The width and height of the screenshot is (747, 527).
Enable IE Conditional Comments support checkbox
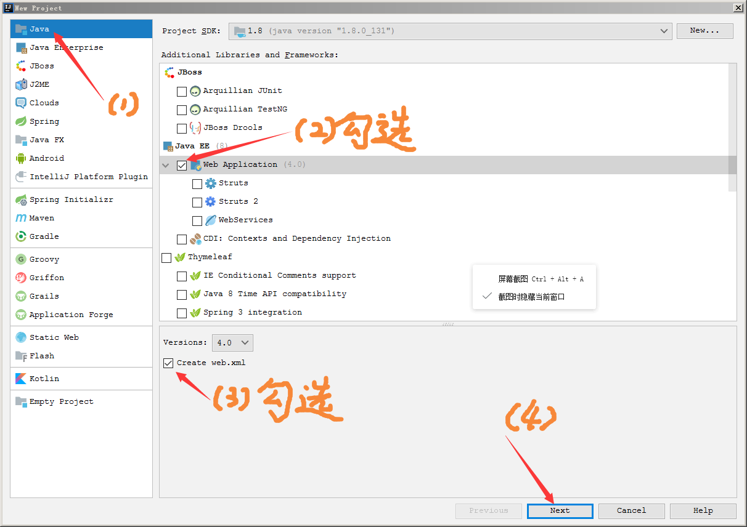pos(182,276)
